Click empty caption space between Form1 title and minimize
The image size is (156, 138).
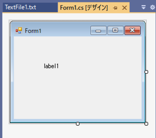pos(66,31)
